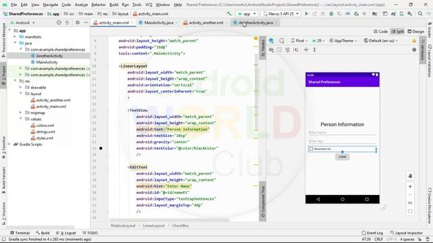Open the Layout Inspector

click(x=406, y=233)
